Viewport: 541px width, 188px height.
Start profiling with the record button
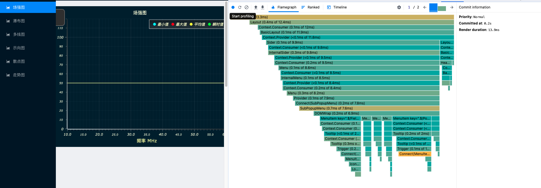[x=233, y=7]
